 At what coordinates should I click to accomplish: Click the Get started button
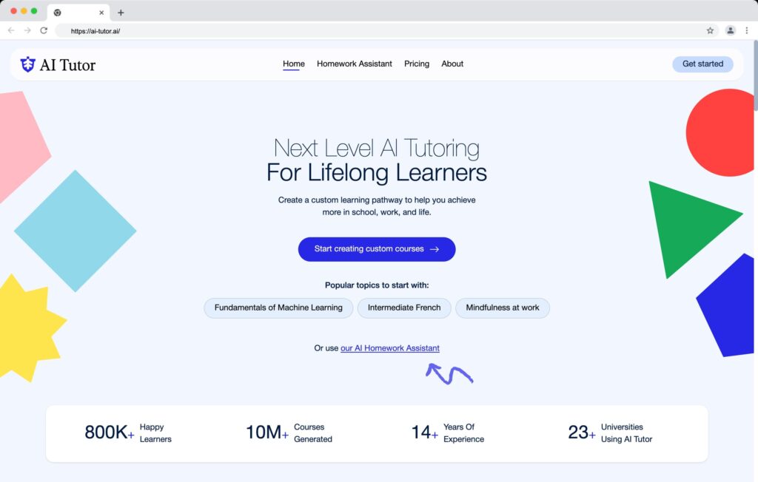click(702, 64)
